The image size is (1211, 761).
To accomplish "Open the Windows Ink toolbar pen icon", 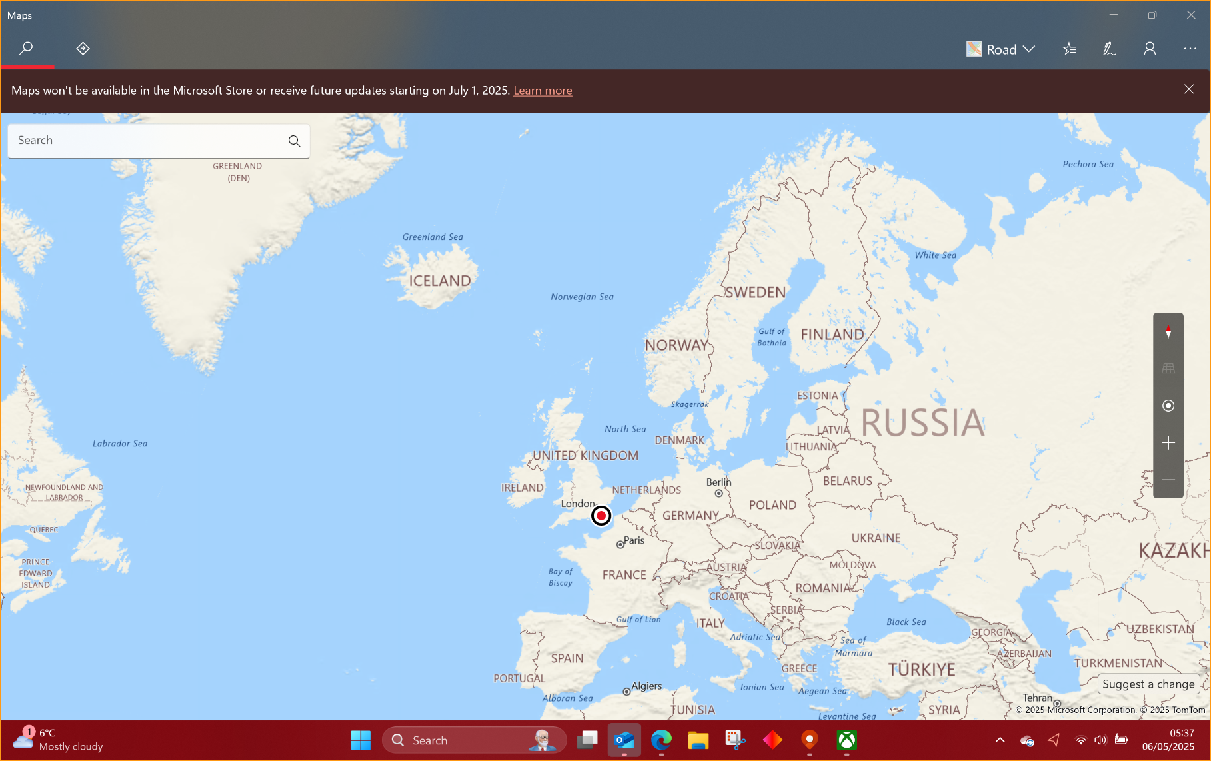I will tap(1109, 49).
